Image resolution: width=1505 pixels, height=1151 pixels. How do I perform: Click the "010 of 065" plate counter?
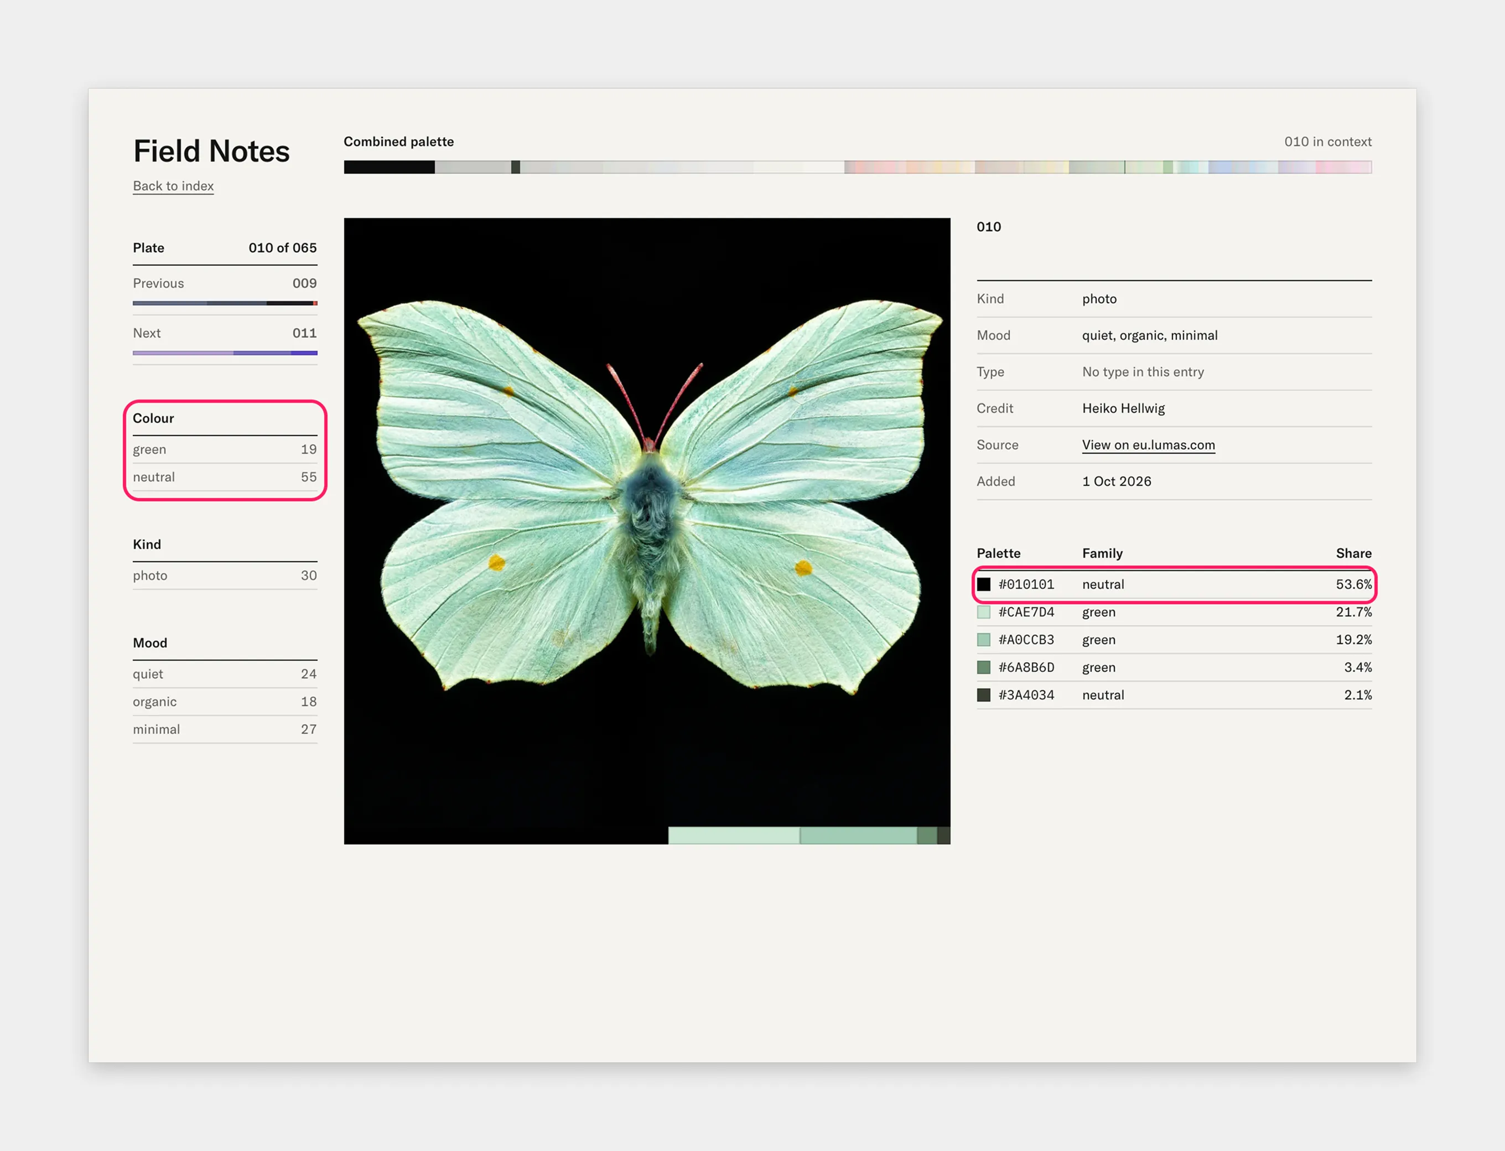coord(282,248)
